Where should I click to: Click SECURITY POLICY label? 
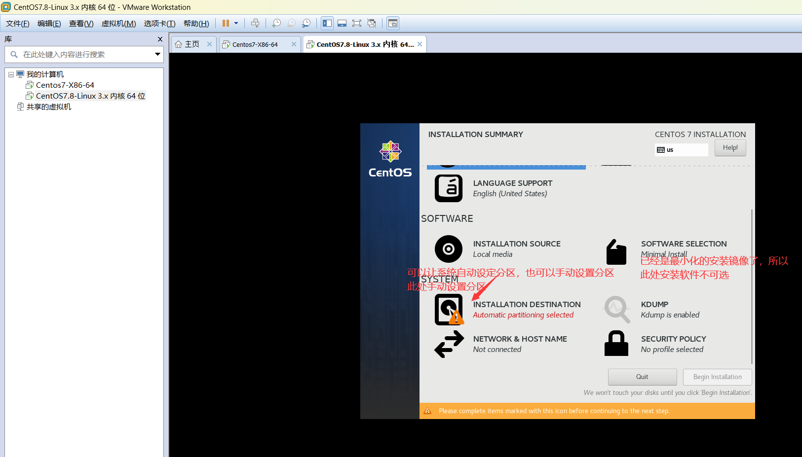[x=673, y=339]
